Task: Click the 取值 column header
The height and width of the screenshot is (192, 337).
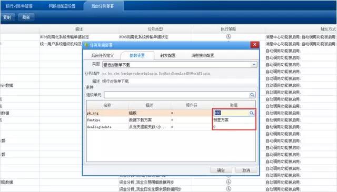Action: 234,105
